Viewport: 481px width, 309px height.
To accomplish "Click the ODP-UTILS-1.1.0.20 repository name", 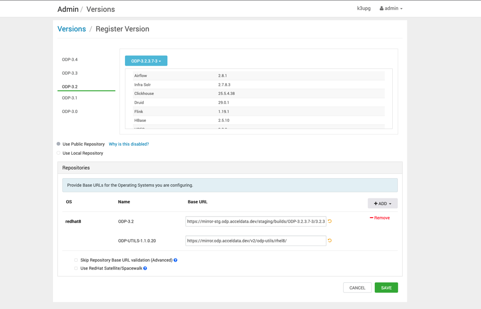I will 137,241.
